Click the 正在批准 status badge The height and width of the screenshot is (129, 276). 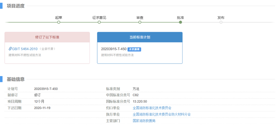134,49
